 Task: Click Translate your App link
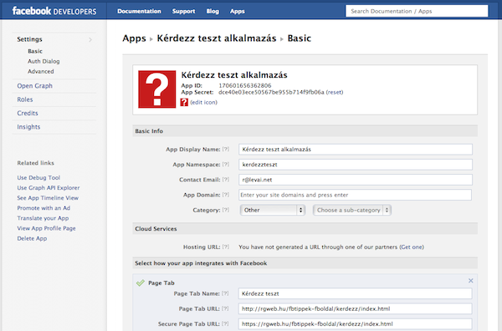coord(43,218)
